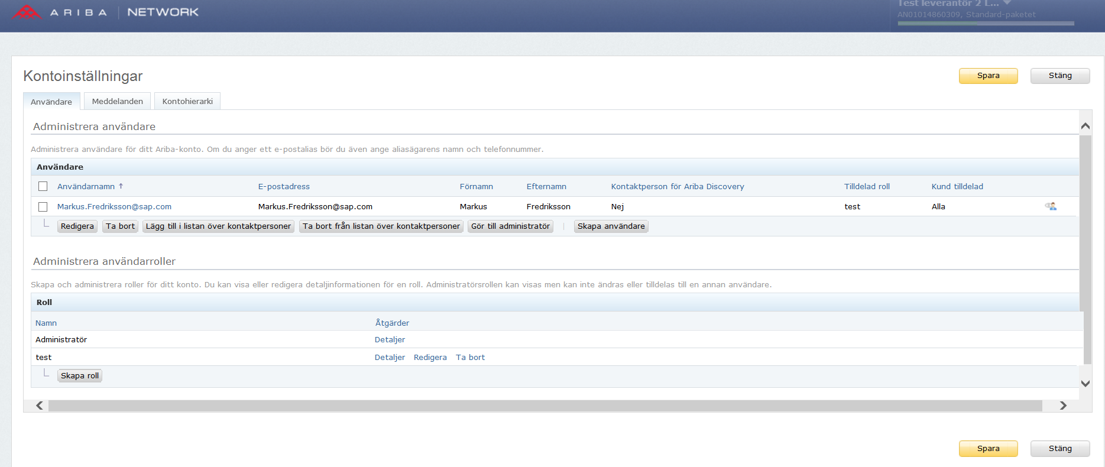Click the Redigera user button
Image resolution: width=1105 pixels, height=467 pixels.
(77, 226)
